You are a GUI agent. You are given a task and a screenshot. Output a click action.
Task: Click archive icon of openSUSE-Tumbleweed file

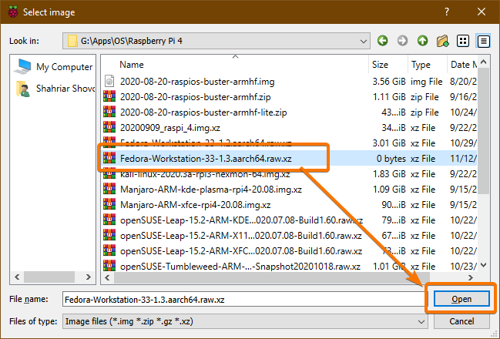click(x=109, y=266)
